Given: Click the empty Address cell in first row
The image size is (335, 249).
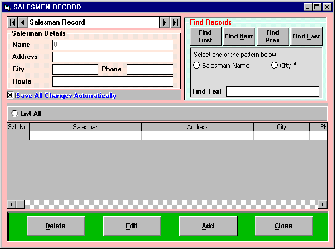Looking at the screenshot, I should pyautogui.click(x=198, y=135).
